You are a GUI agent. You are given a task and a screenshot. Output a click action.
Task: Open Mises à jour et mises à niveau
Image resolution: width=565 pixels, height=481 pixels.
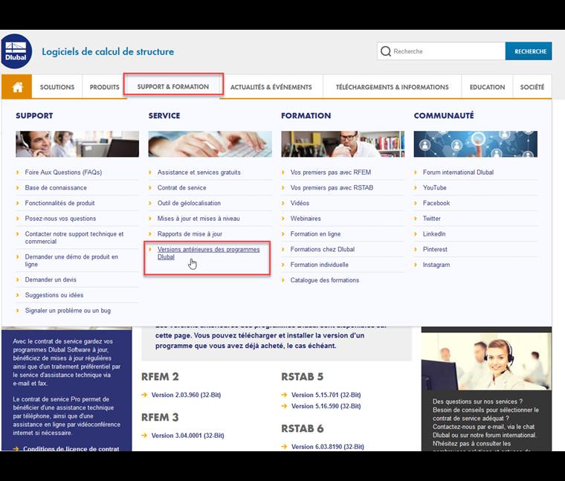click(198, 219)
